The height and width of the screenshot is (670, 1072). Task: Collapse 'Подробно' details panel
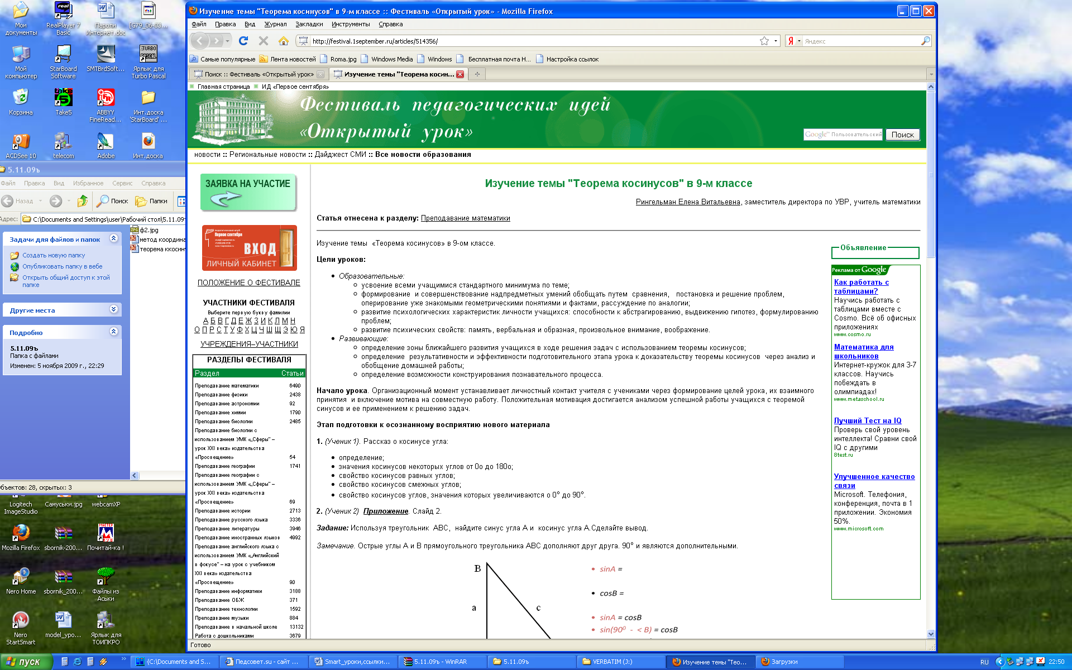pyautogui.click(x=113, y=332)
